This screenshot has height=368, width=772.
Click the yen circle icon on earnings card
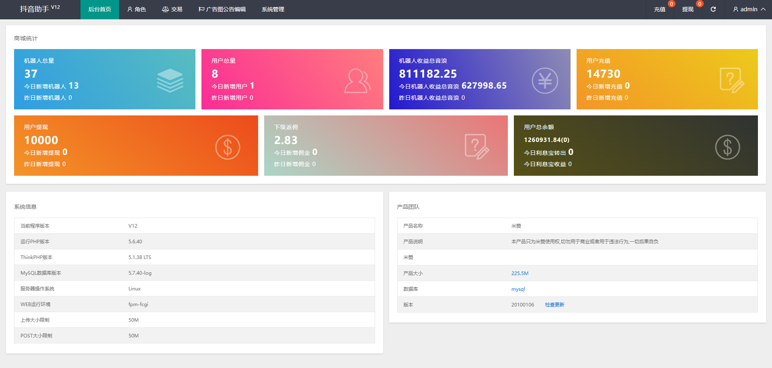[545, 81]
